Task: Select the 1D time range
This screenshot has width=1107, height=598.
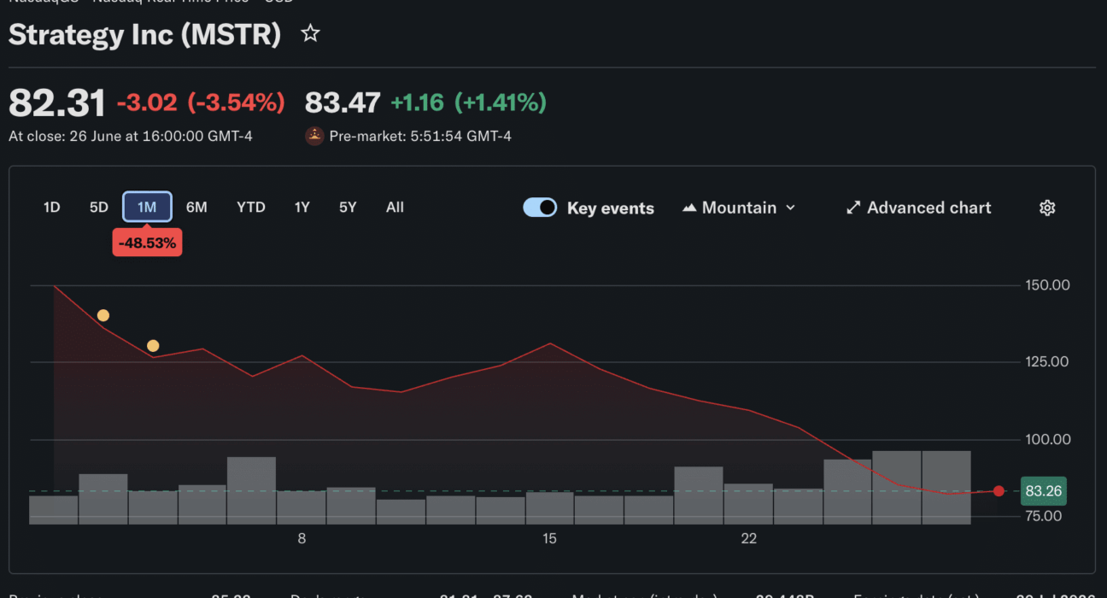Action: 52,207
